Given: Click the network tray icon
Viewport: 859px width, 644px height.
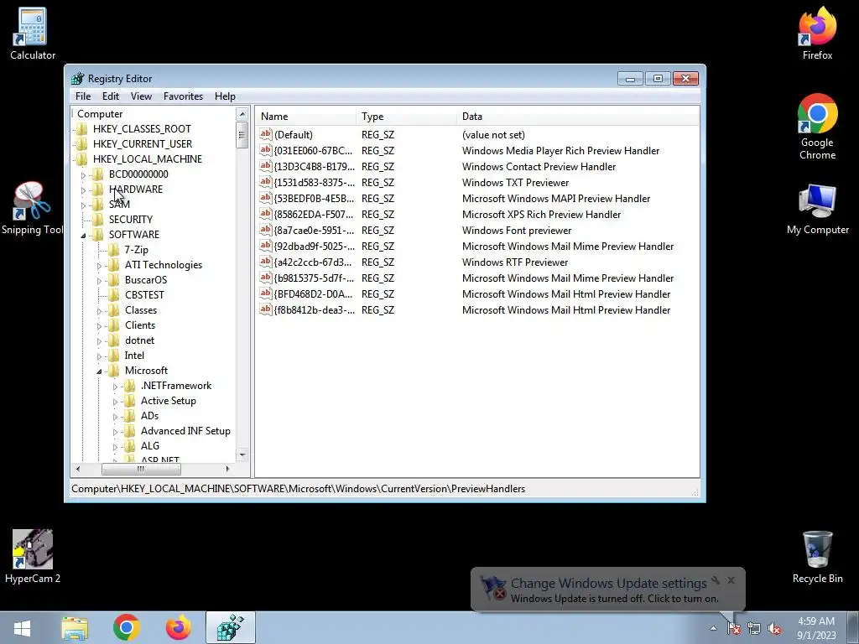Looking at the screenshot, I should 754,629.
